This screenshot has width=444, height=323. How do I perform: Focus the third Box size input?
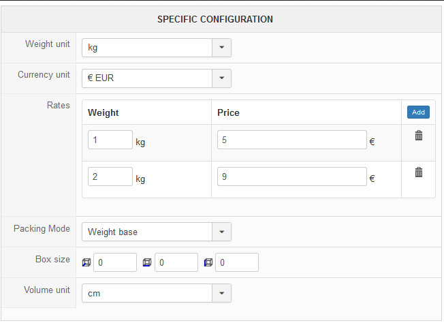point(237,262)
